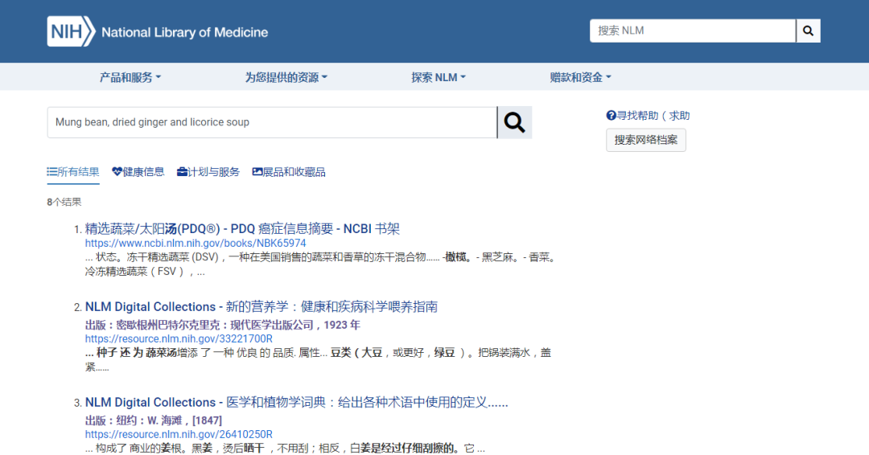Viewport: 869px width, 455px height.
Task: Focus the 搜索 NLM header search field
Action: pyautogui.click(x=693, y=31)
